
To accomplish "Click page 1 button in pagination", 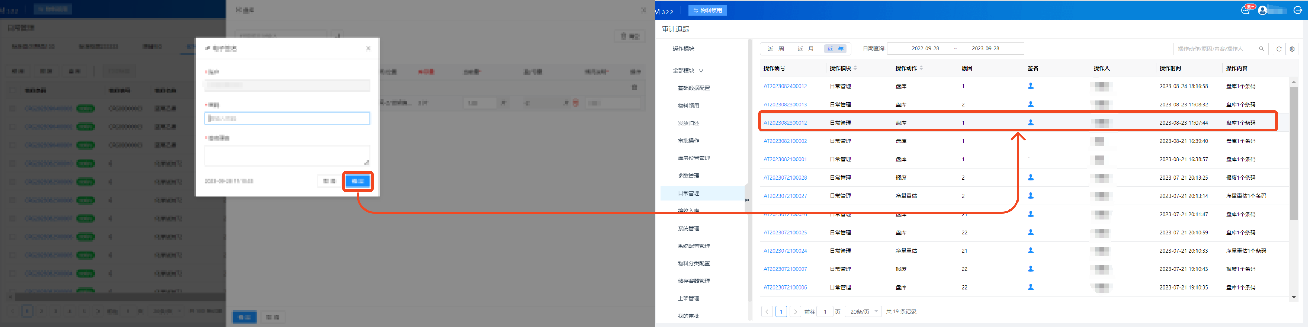I will (x=781, y=311).
